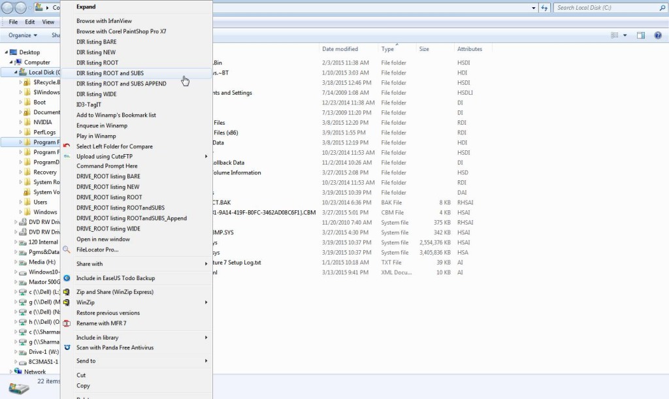
Task: Open the Organize toolbar button
Action: pyautogui.click(x=24, y=35)
